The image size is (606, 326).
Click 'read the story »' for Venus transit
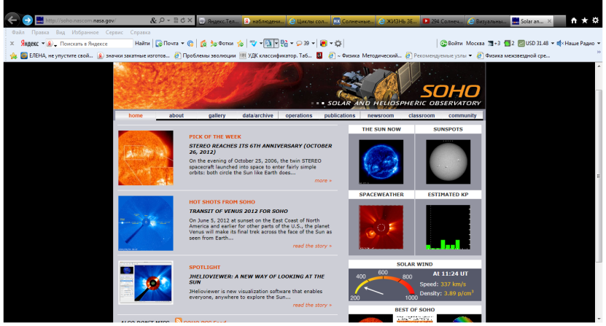[x=312, y=246]
